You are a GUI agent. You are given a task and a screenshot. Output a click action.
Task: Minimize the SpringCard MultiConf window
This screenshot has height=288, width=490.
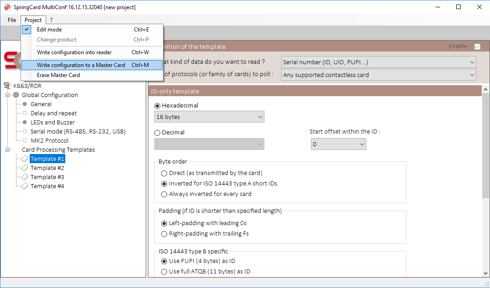point(437,7)
